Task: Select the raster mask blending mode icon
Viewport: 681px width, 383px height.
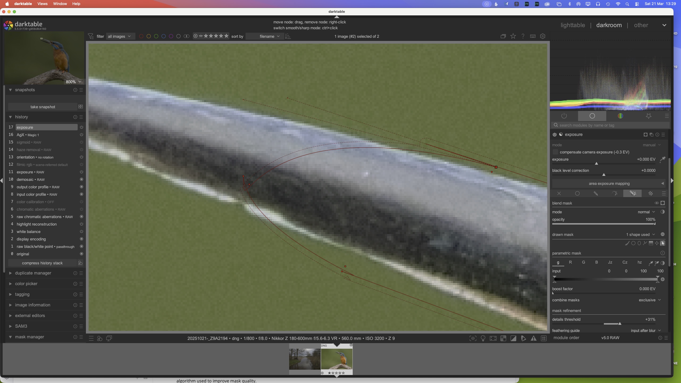Action: [x=650, y=193]
